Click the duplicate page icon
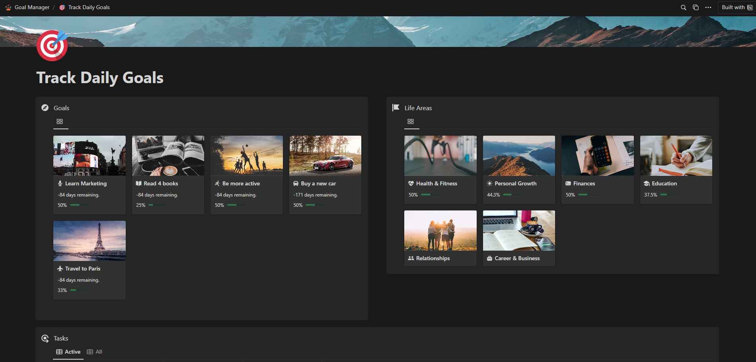 [x=696, y=8]
